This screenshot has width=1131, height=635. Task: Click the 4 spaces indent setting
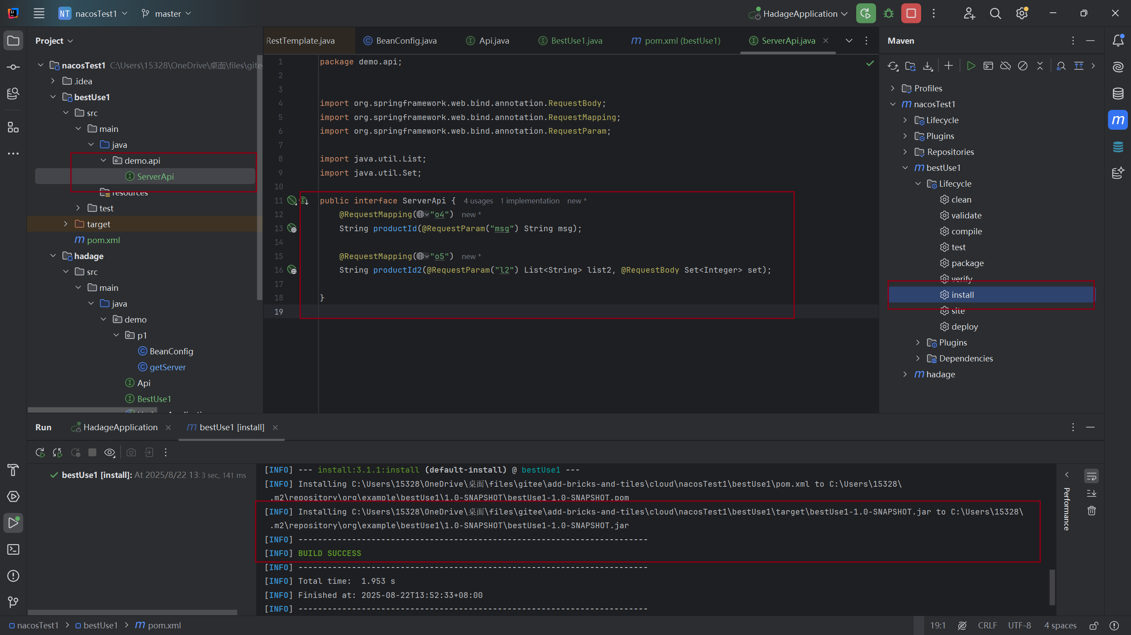click(x=1060, y=626)
